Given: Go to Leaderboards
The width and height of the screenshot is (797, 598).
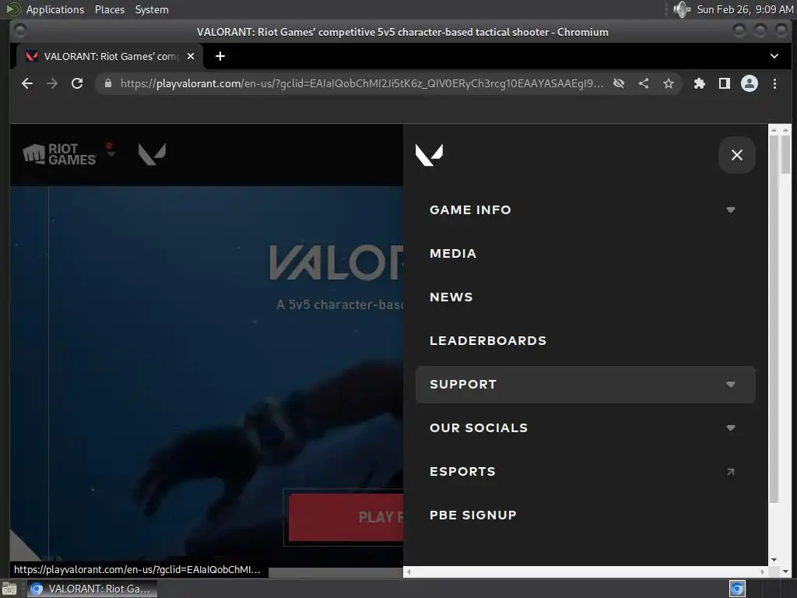Looking at the screenshot, I should tap(488, 341).
